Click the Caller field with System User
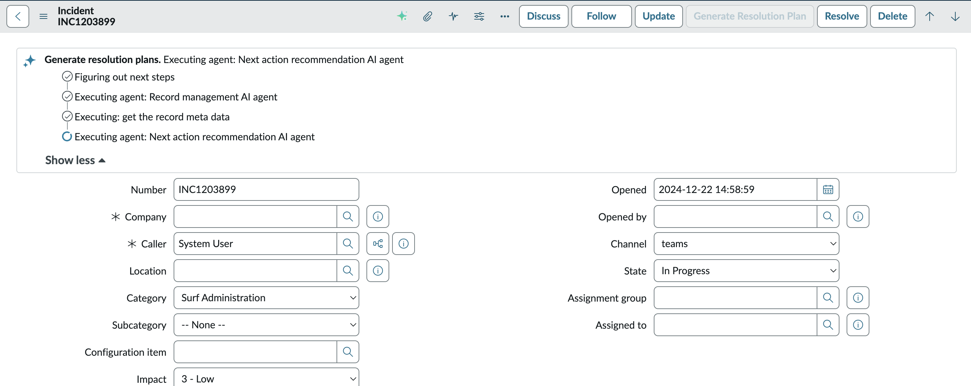Image resolution: width=971 pixels, height=386 pixels. [255, 244]
